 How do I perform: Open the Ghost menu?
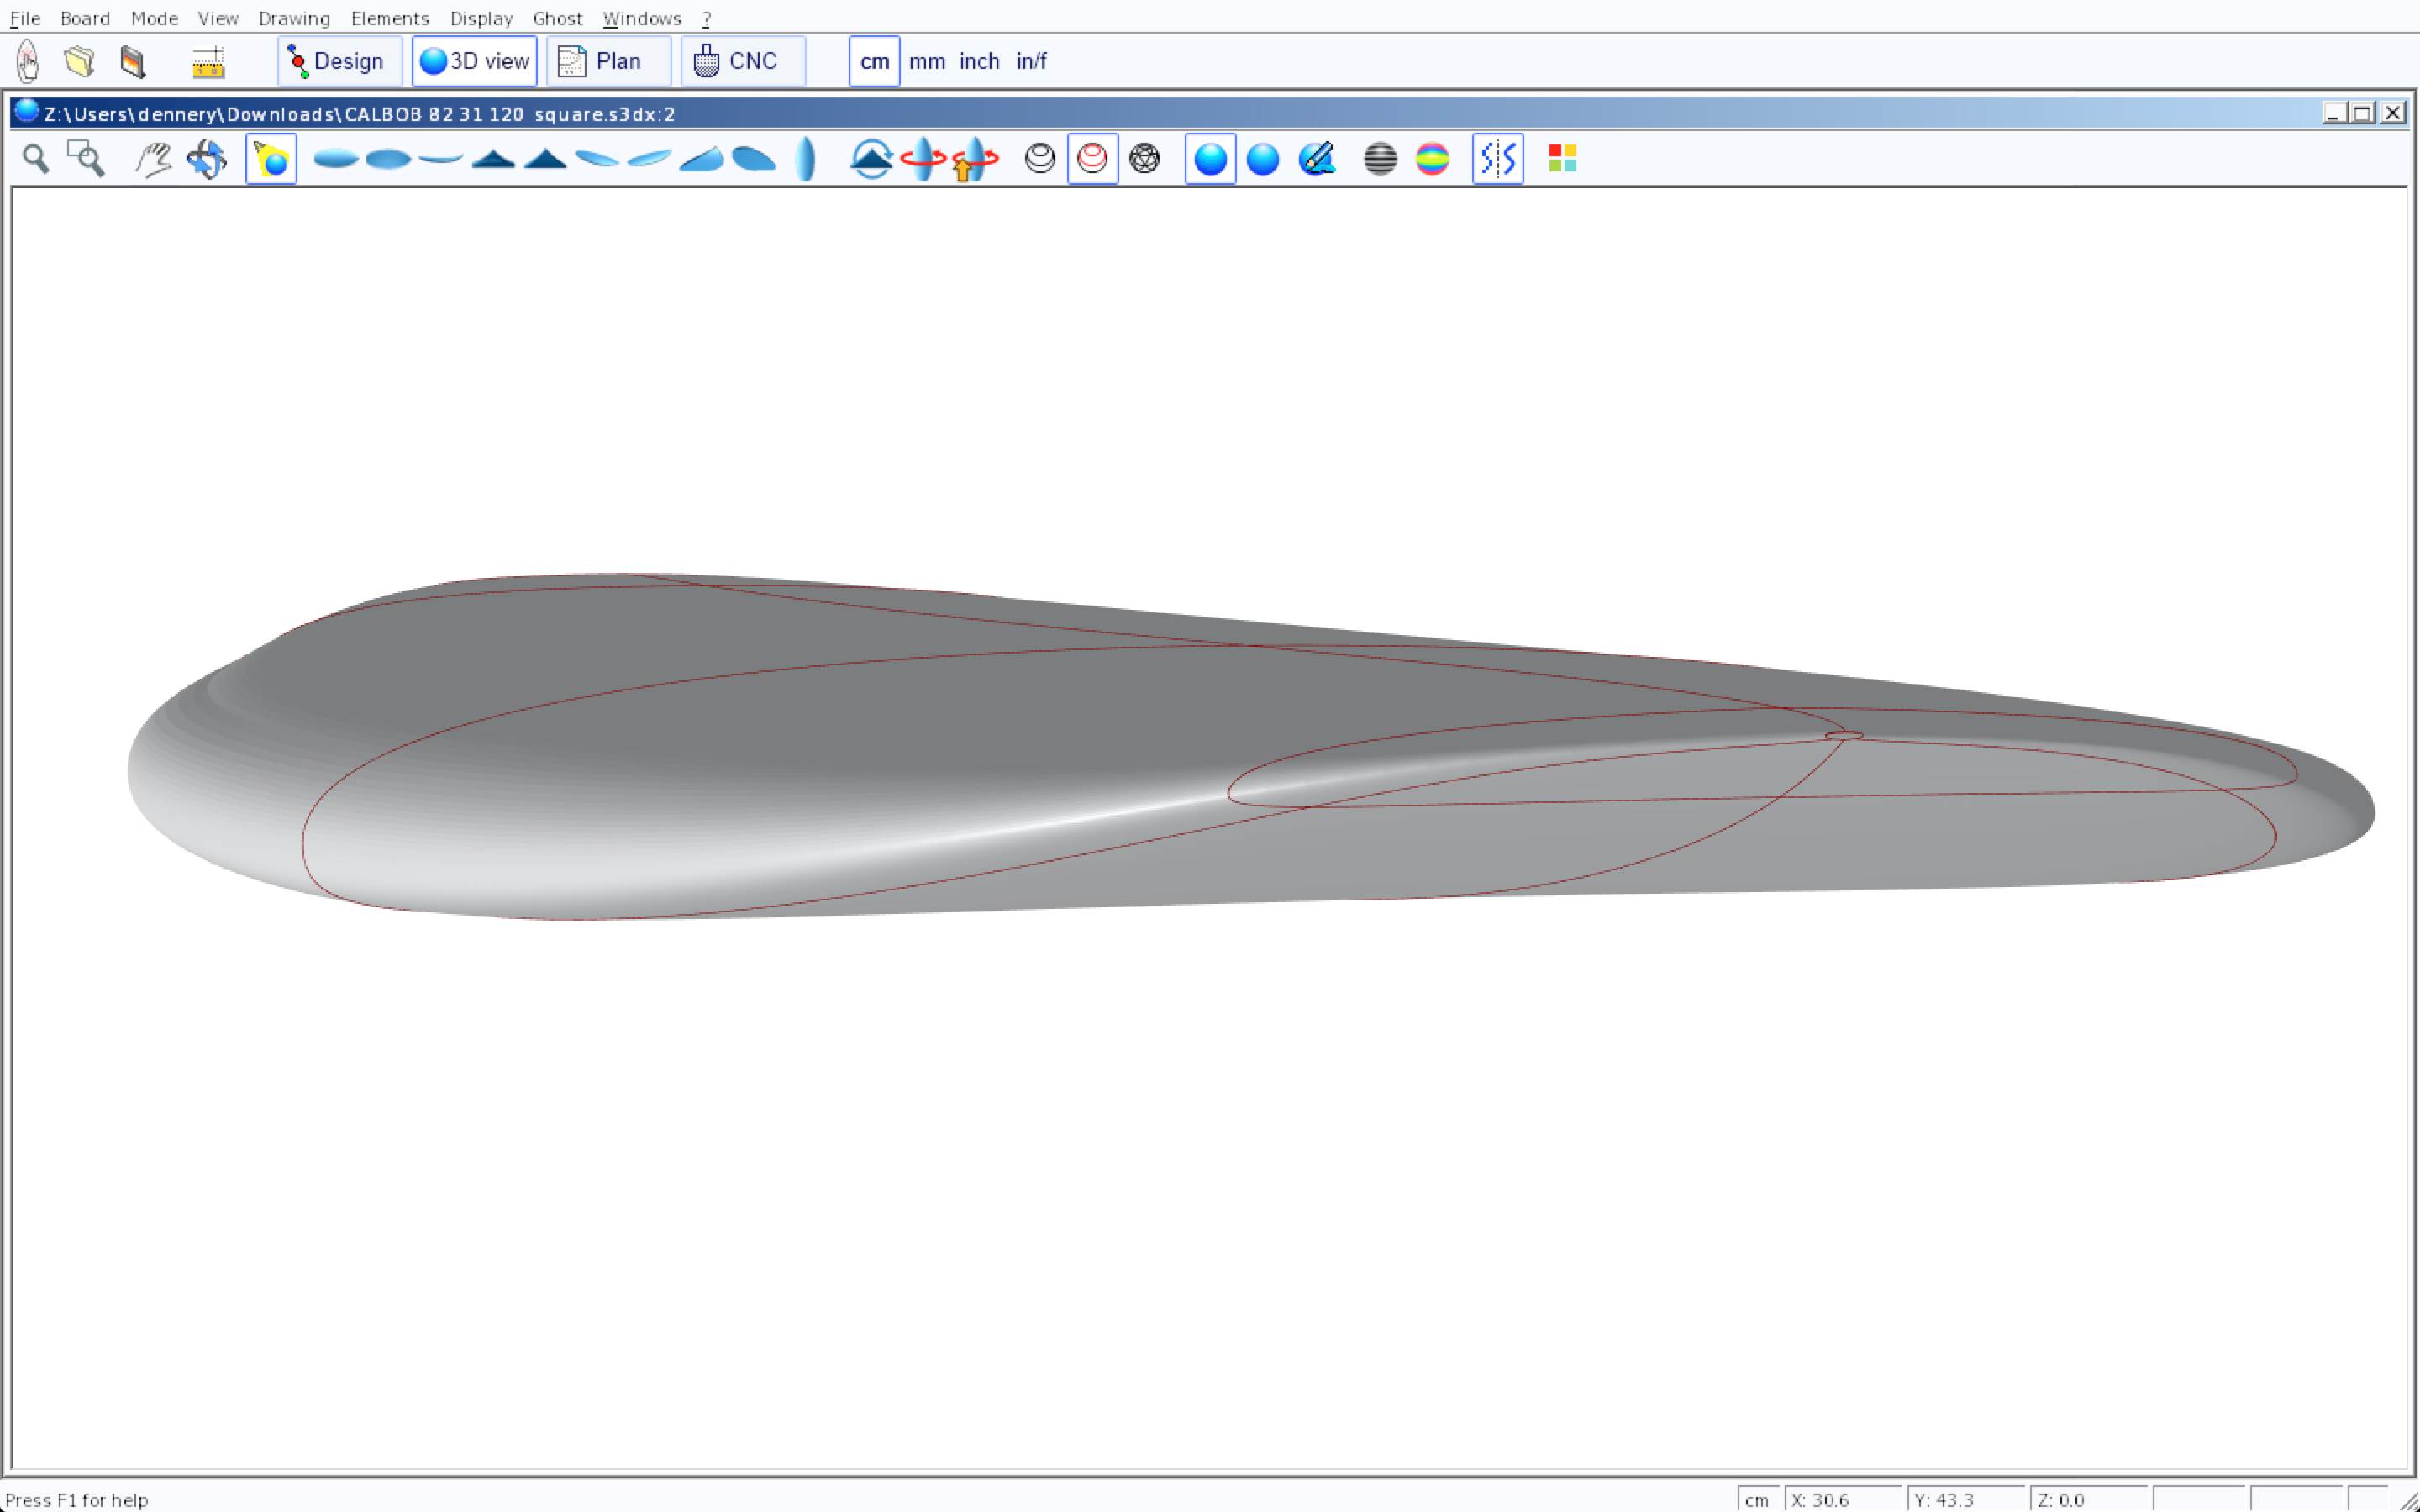pyautogui.click(x=557, y=18)
